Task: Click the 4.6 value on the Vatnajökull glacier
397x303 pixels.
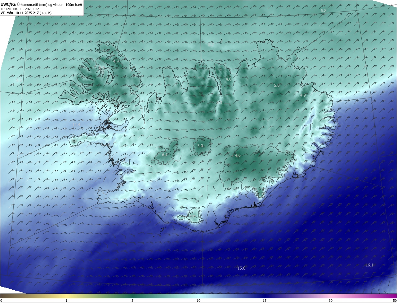Action: pos(238,156)
